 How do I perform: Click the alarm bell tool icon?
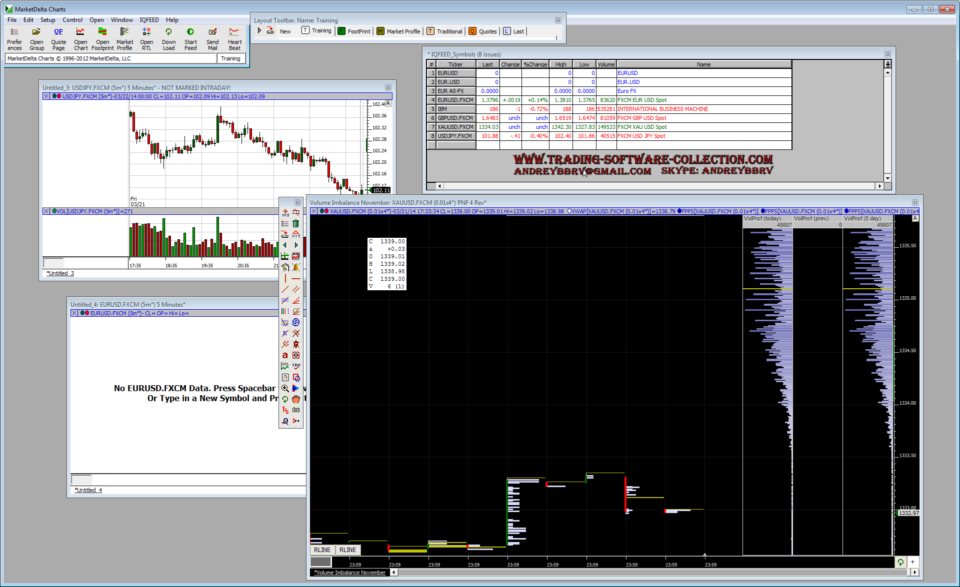(296, 267)
